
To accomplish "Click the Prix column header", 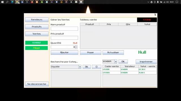I will 109,24.
